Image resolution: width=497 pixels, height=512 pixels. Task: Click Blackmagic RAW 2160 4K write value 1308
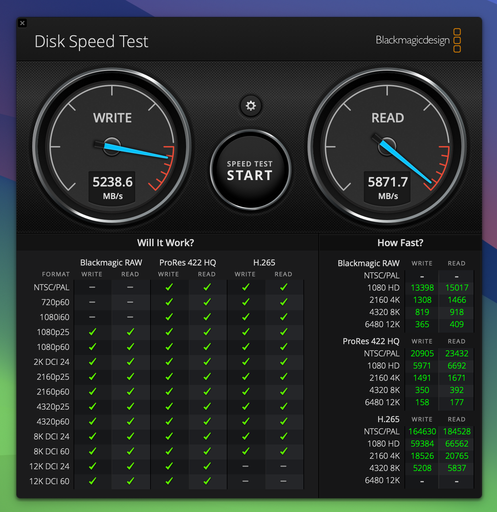coord(422,300)
